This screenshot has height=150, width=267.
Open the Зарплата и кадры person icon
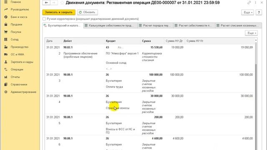[x=6, y=62]
